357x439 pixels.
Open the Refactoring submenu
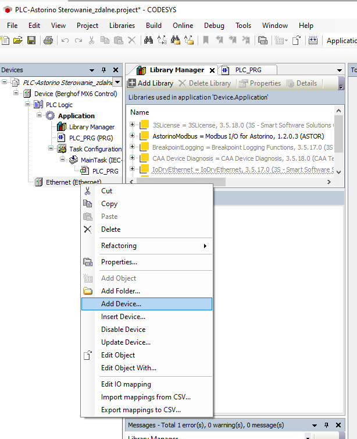147,246
